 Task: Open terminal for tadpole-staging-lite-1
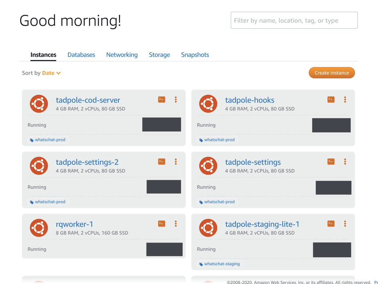[x=331, y=224]
